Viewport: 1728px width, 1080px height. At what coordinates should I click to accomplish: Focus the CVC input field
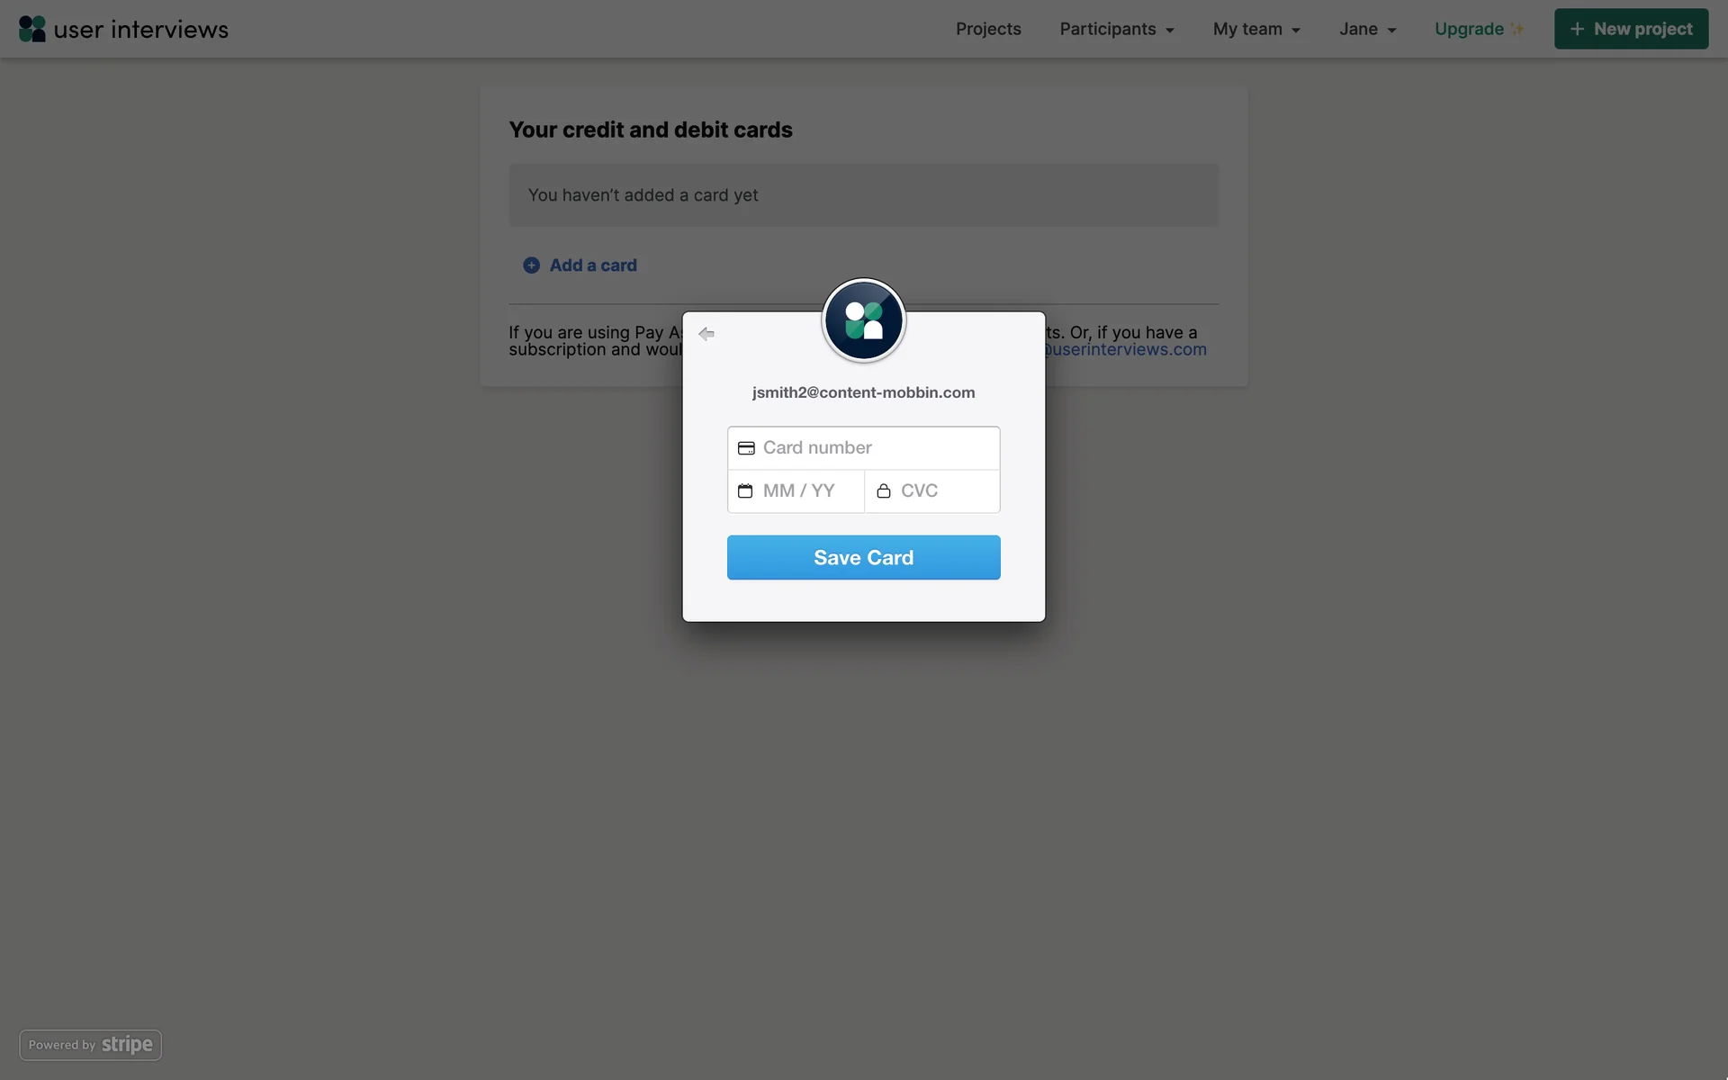(x=932, y=491)
